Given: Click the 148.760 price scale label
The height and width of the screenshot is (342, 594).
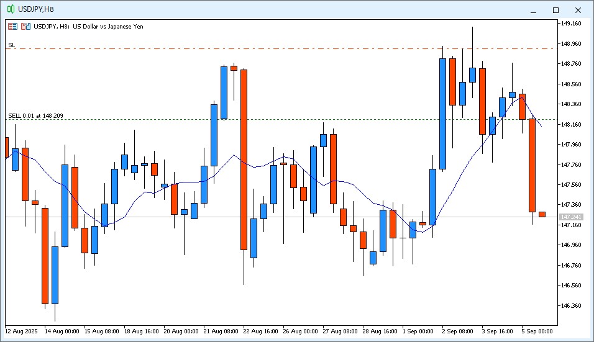Looking at the screenshot, I should 571,63.
